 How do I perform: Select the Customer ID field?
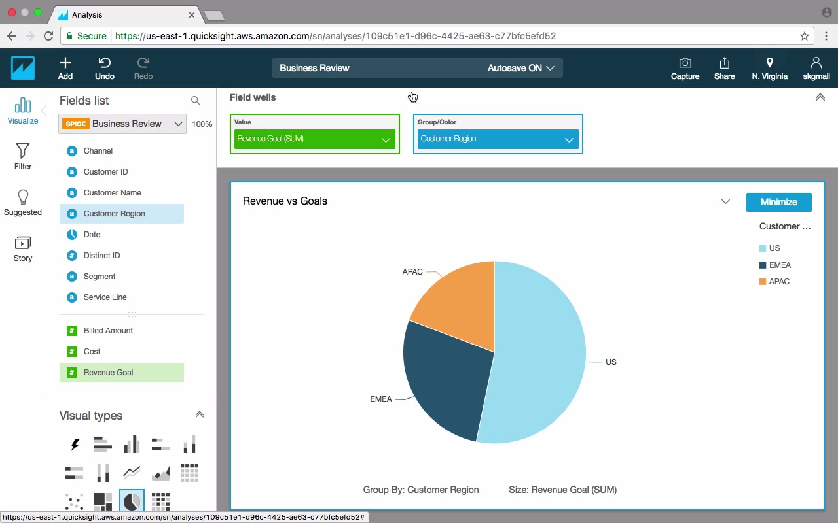(x=122, y=172)
